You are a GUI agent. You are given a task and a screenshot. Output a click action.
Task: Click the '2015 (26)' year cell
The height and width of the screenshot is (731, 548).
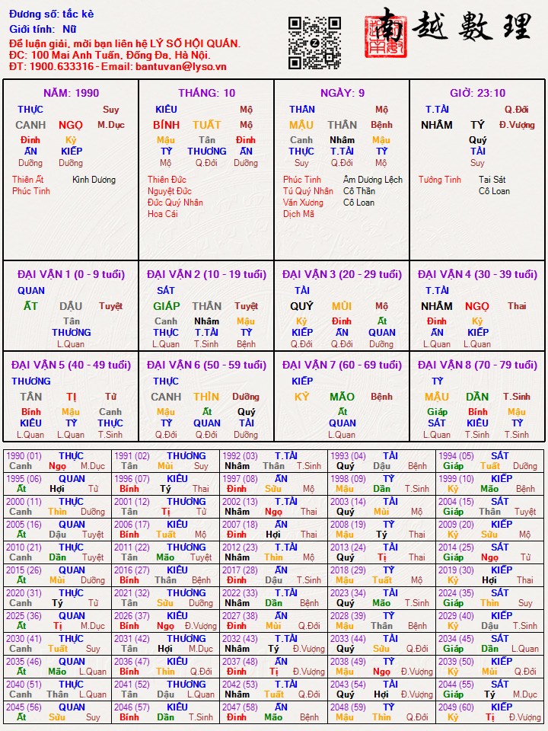point(57,576)
